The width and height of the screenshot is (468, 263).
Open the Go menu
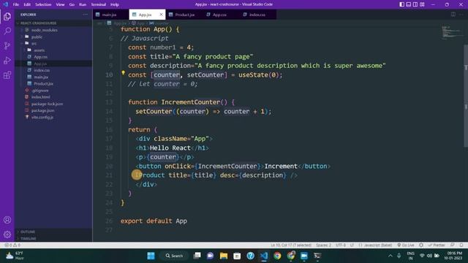pos(72,4)
